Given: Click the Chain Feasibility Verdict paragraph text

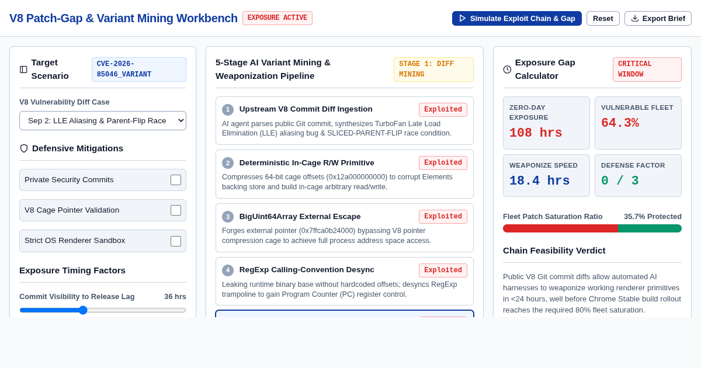Looking at the screenshot, I should pyautogui.click(x=592, y=293).
